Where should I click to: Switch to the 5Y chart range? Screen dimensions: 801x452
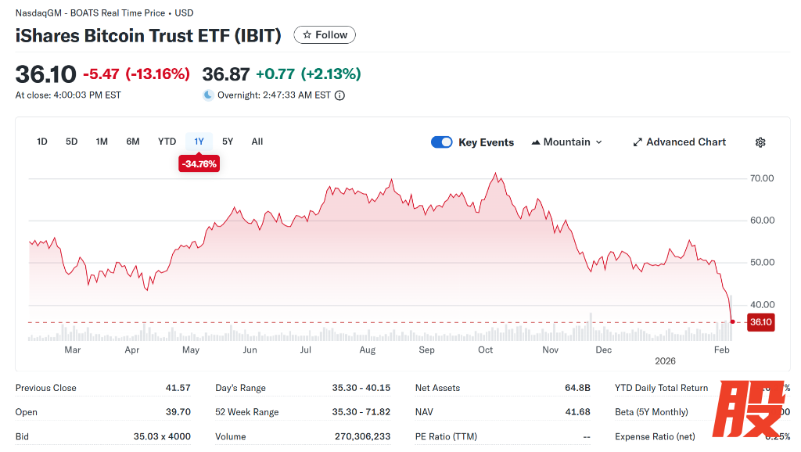click(x=228, y=142)
